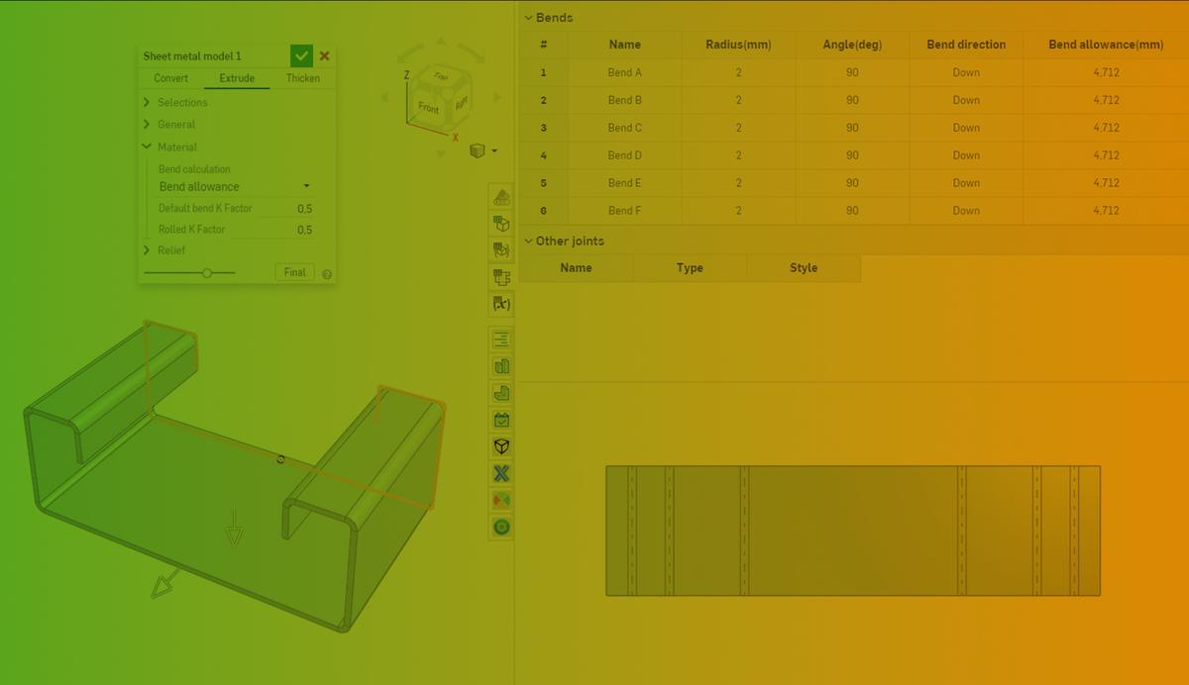The width and height of the screenshot is (1189, 685).
Task: Click the measurement variables (x) toolbar icon
Action: pyautogui.click(x=500, y=304)
